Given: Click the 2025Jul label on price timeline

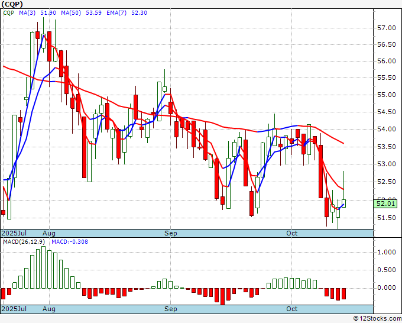Looking at the screenshot, I should tap(14, 233).
